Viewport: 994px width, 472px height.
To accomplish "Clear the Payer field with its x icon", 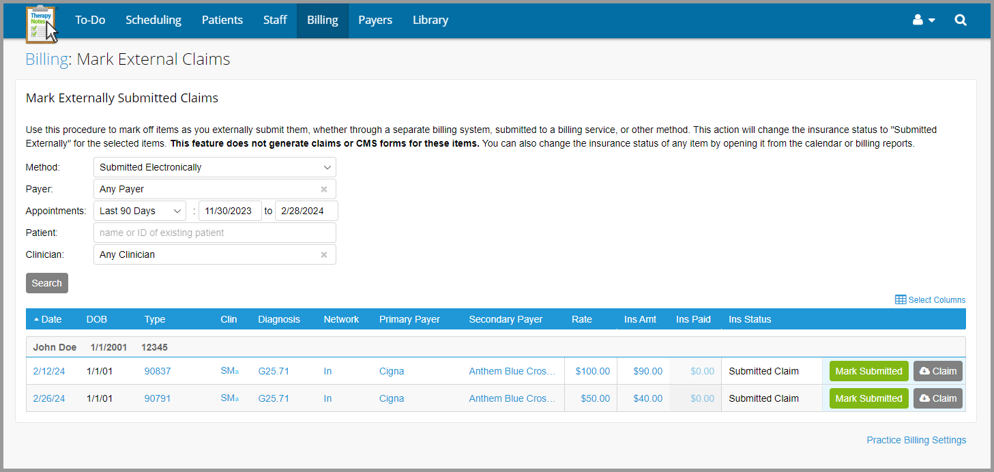I will (x=324, y=189).
